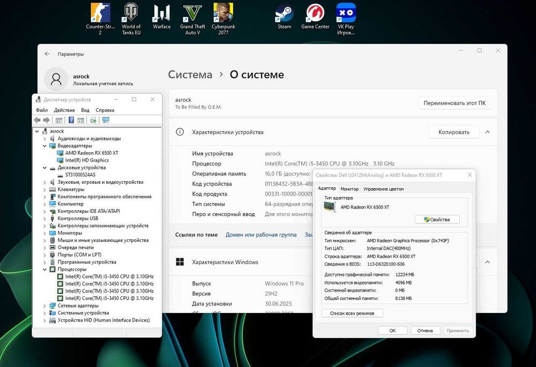Toggle the console tree toolbar icon

coord(59,120)
